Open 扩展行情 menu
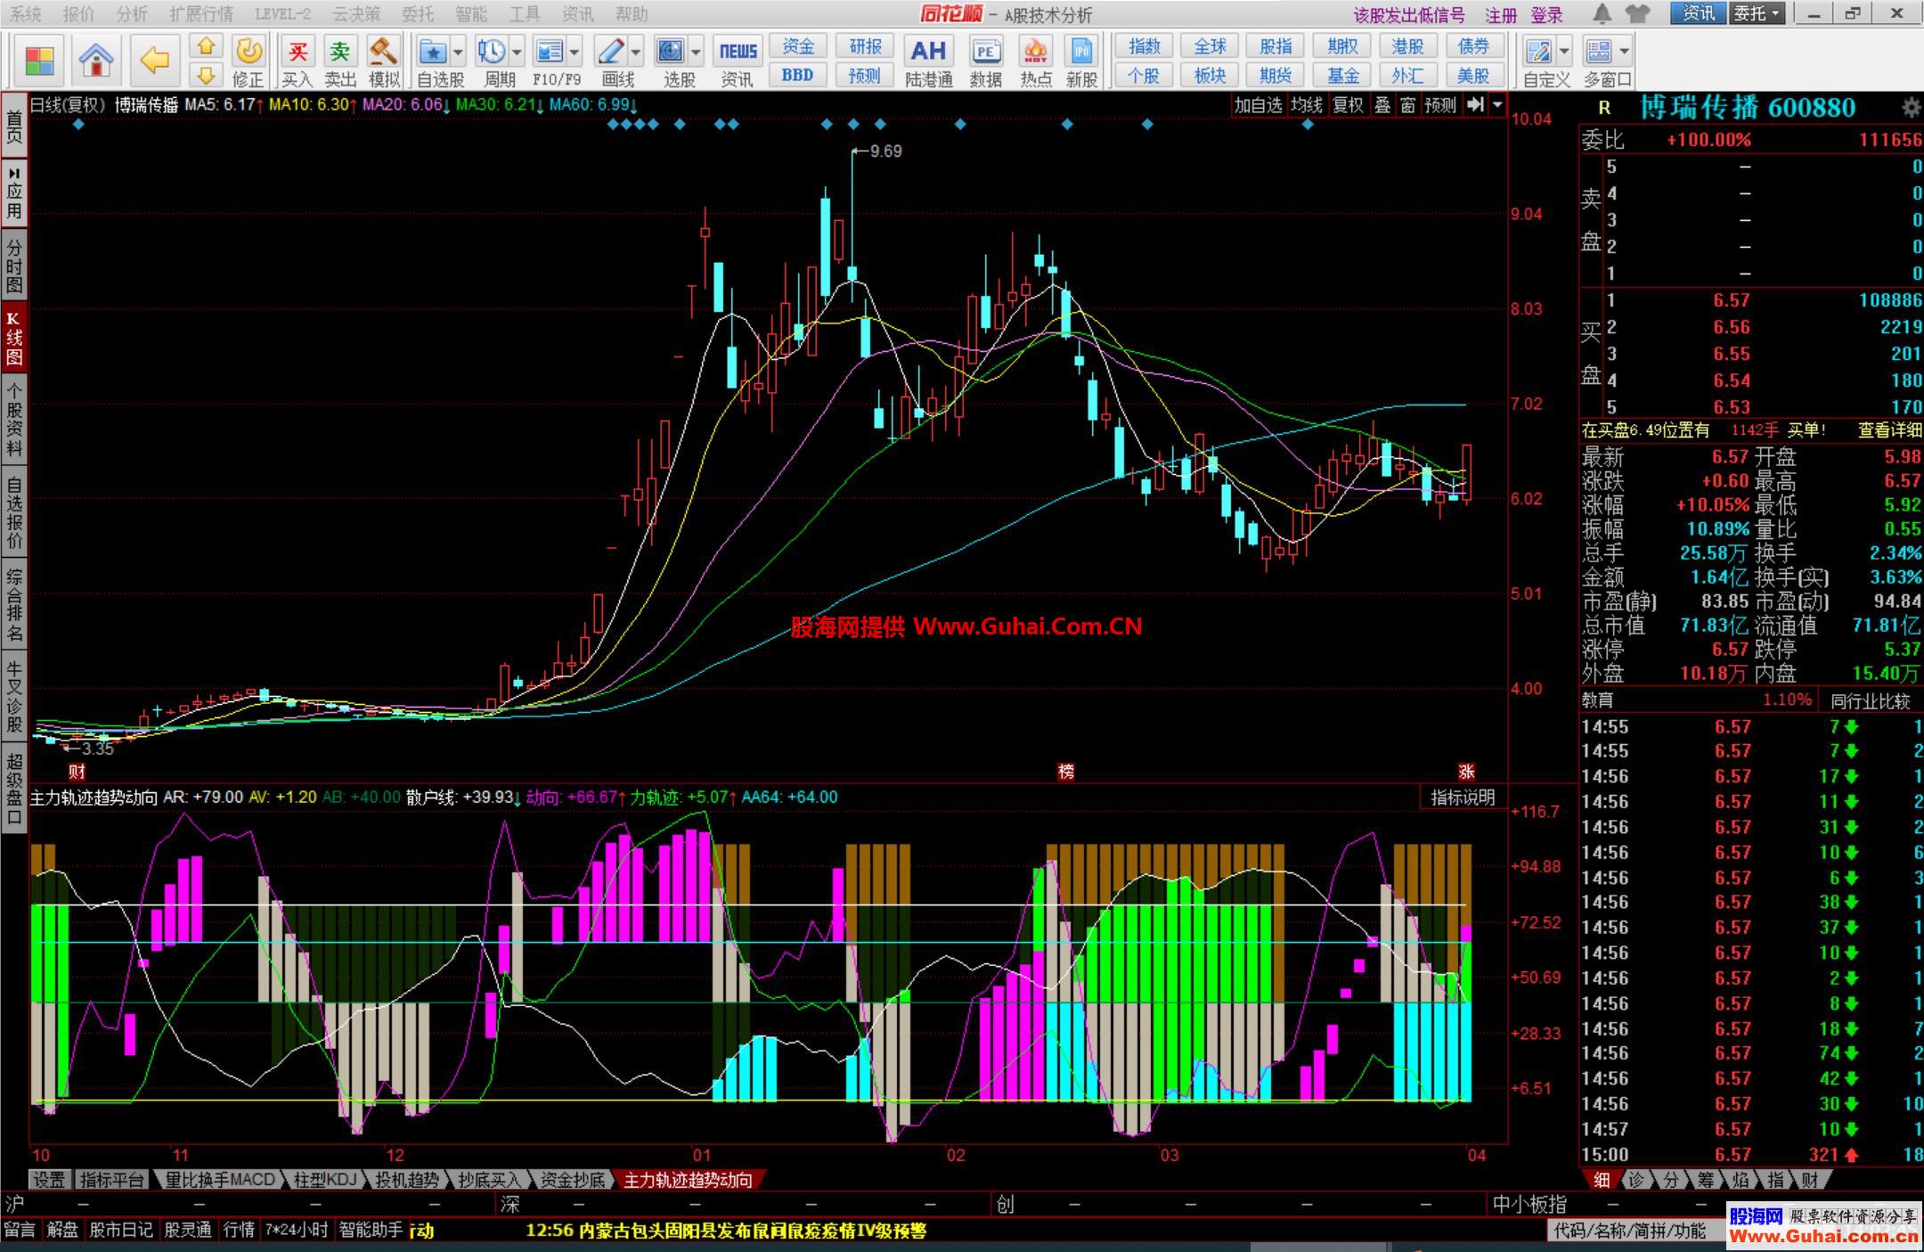Viewport: 1924px width, 1252px height. (200, 14)
